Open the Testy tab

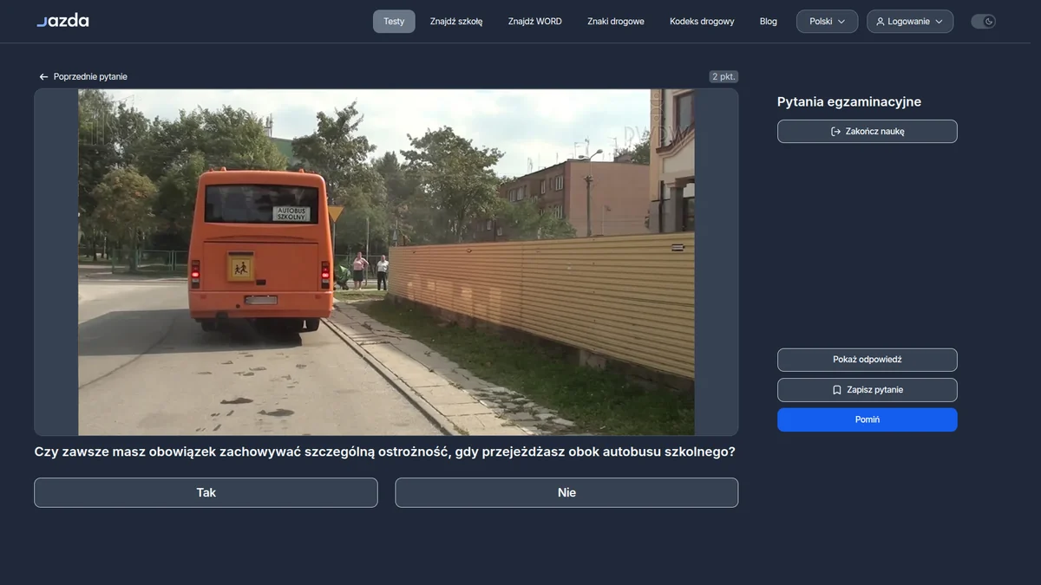pyautogui.click(x=394, y=22)
